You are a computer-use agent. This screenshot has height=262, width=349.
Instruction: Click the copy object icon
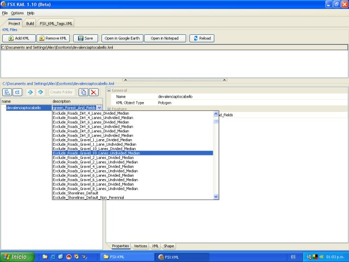point(83,92)
